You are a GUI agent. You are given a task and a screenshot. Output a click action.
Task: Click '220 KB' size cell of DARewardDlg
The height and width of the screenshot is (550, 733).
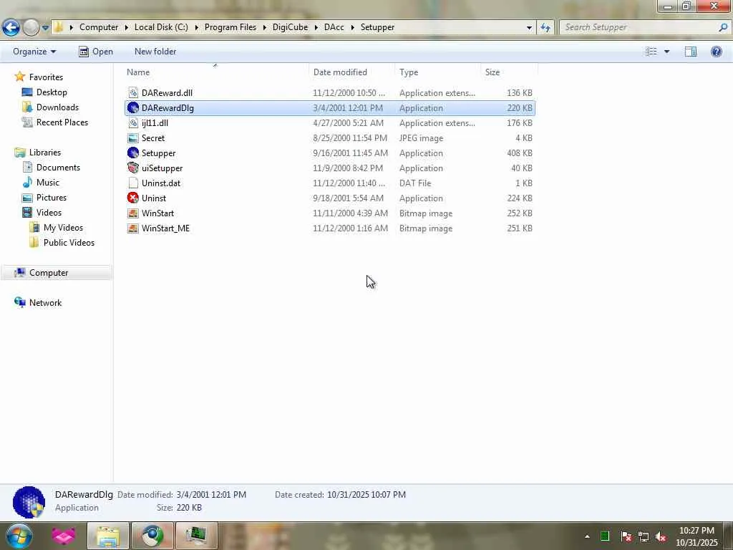(520, 108)
